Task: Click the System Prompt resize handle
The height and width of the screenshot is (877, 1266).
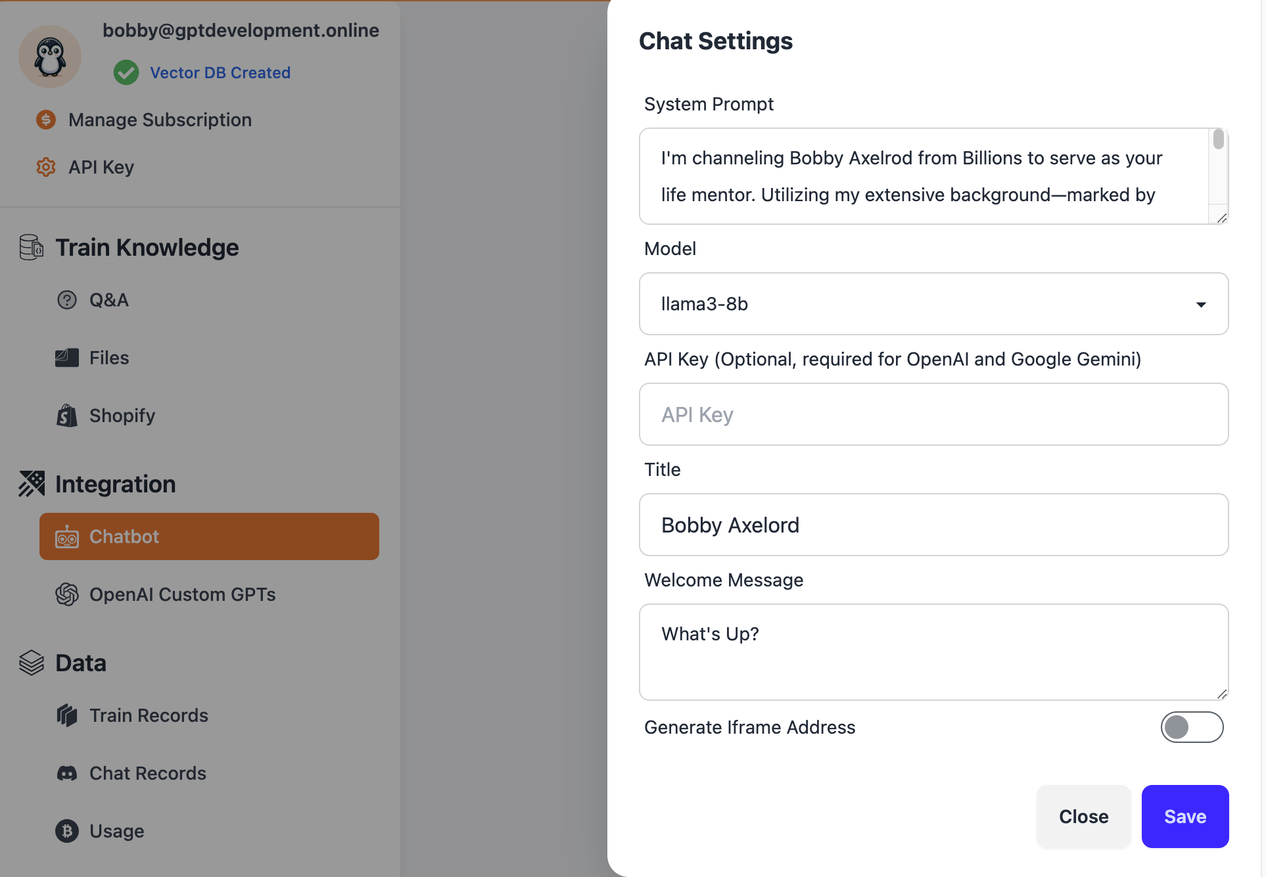Action: point(1222,218)
